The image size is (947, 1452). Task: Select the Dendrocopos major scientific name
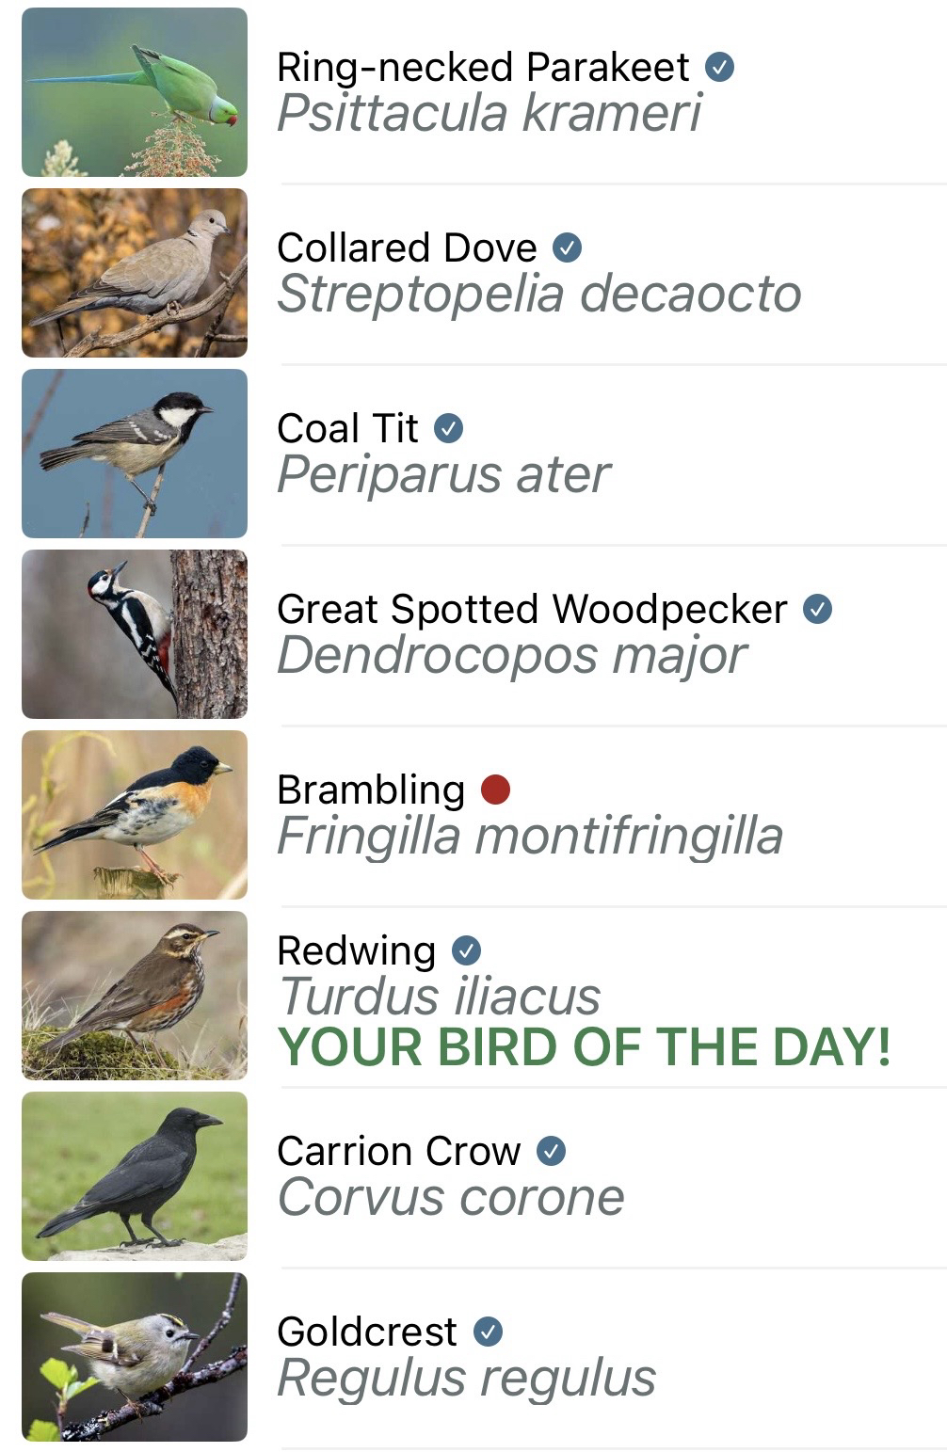coord(511,655)
